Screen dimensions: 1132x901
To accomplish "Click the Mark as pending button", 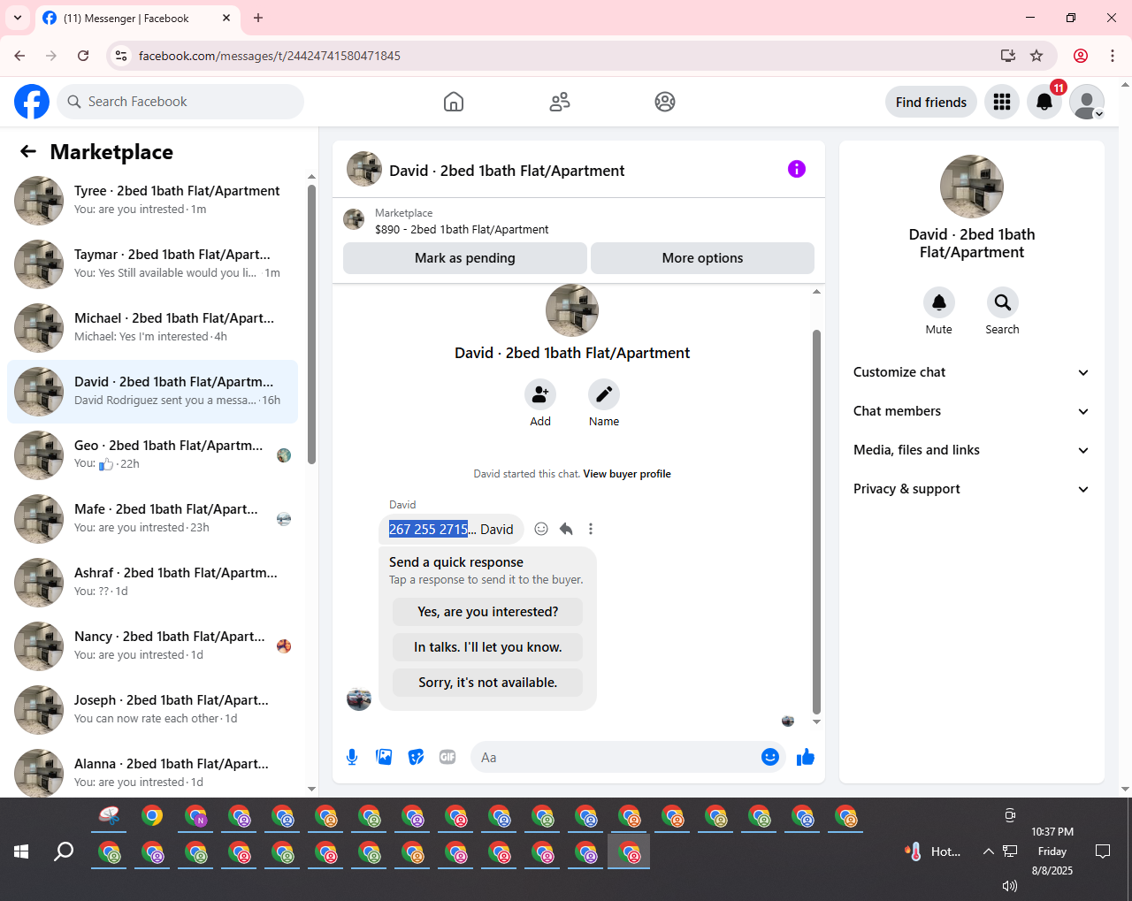I will [x=465, y=258].
